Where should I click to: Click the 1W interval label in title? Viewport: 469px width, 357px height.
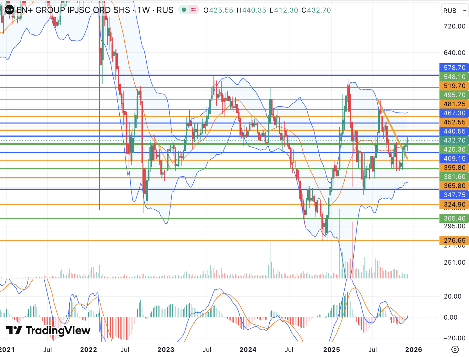pos(143,10)
